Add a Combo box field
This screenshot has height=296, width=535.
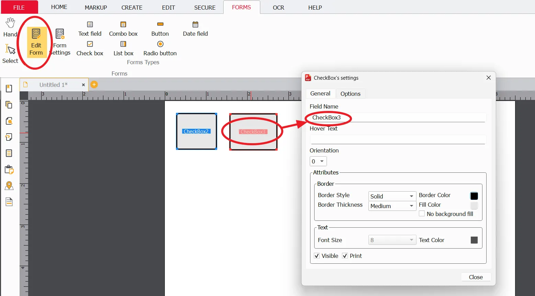point(123,29)
